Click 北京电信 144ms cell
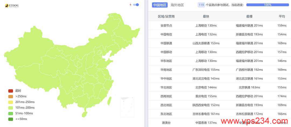This screenshot has height=127, width=291. click(206, 88)
